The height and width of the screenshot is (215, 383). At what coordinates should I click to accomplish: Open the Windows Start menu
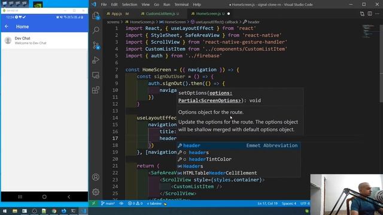[x=5, y=211]
